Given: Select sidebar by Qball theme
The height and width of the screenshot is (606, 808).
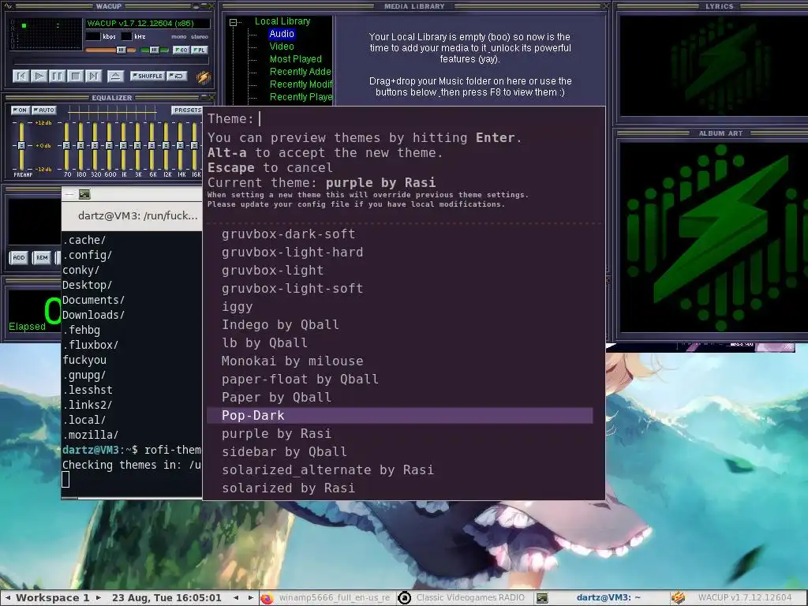Looking at the screenshot, I should [x=400, y=452].
